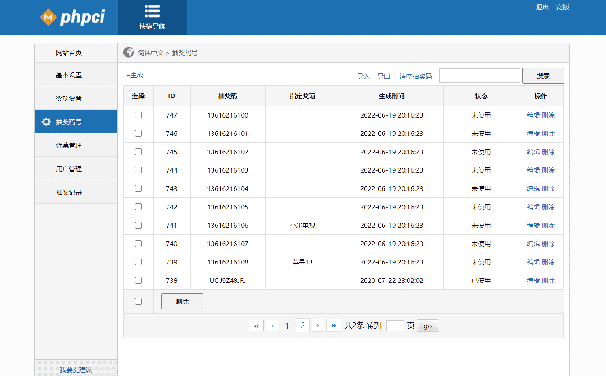Image resolution: width=606 pixels, height=376 pixels.
Task: Jump to the last page arrow
Action: (334, 326)
